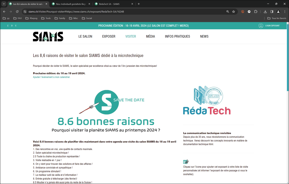
Task: Switch language to D (Deutsch)
Action: click(x=12, y=26)
